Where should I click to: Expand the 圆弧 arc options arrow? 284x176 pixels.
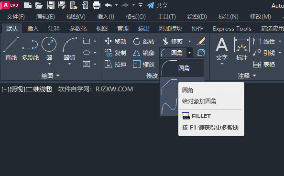(69, 64)
